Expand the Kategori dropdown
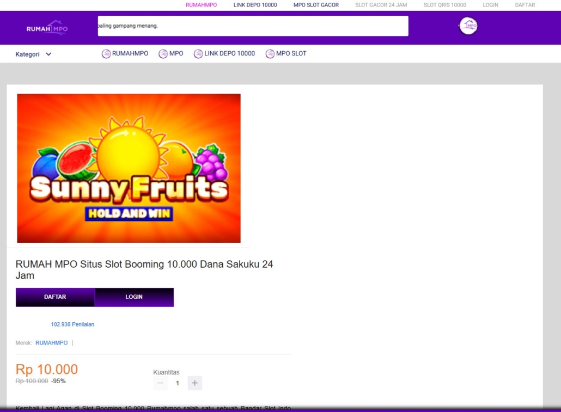 click(x=33, y=54)
